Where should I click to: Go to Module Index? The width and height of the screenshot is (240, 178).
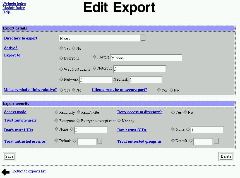(14, 8)
